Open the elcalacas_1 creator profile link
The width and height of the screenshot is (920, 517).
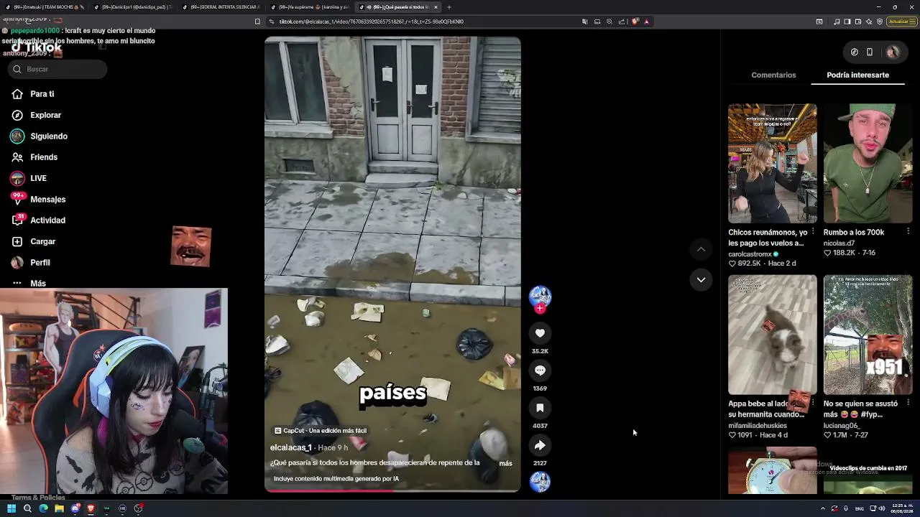(x=290, y=447)
